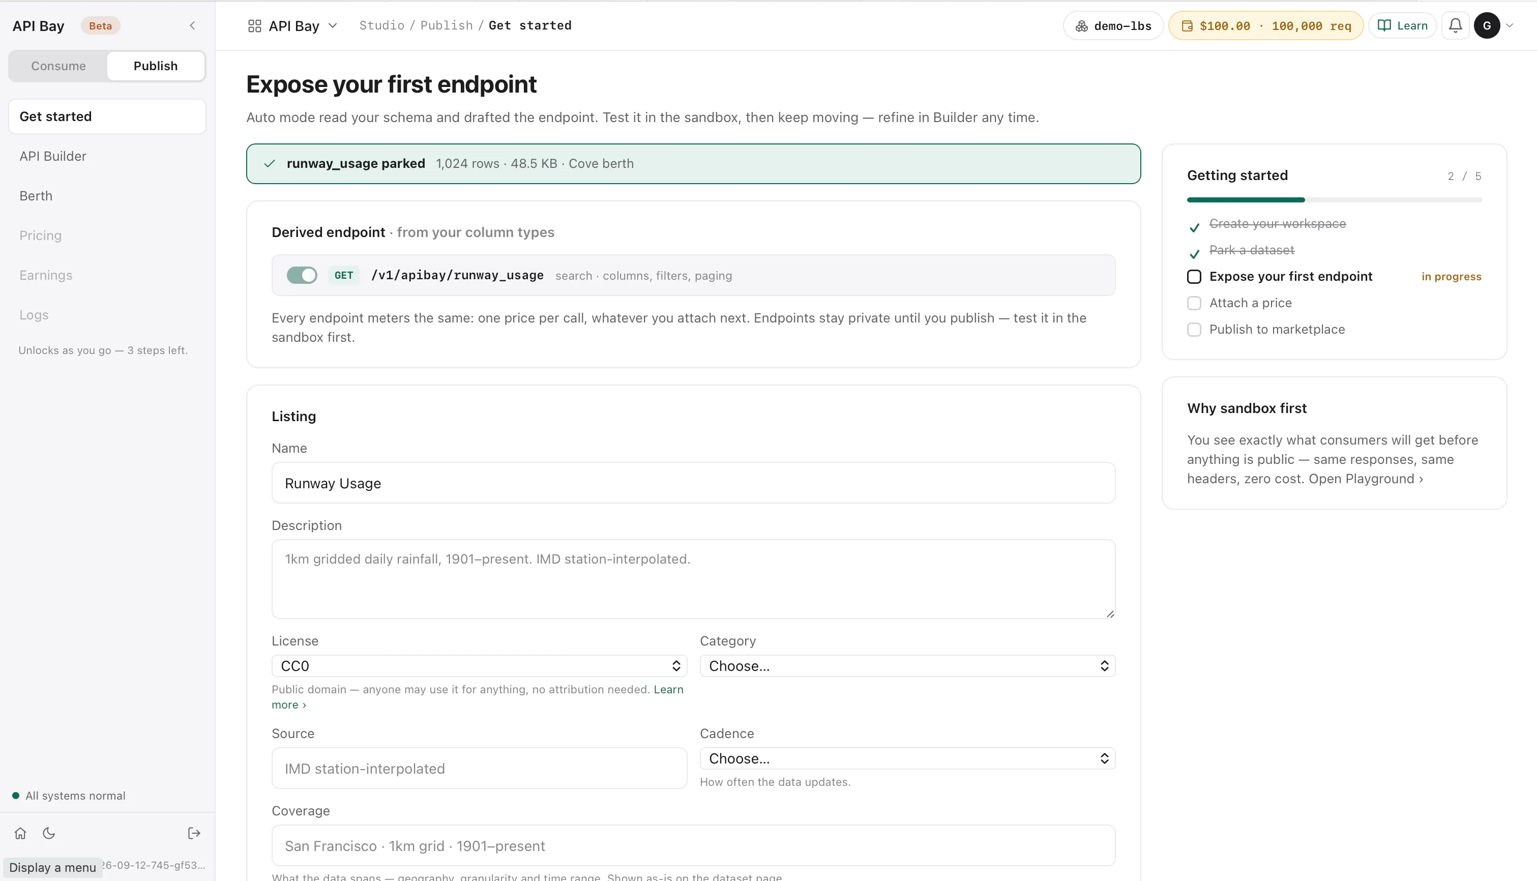Screen dimensions: 1537x881
Task: Click the demo-lbs workspace chip
Action: point(1113,25)
